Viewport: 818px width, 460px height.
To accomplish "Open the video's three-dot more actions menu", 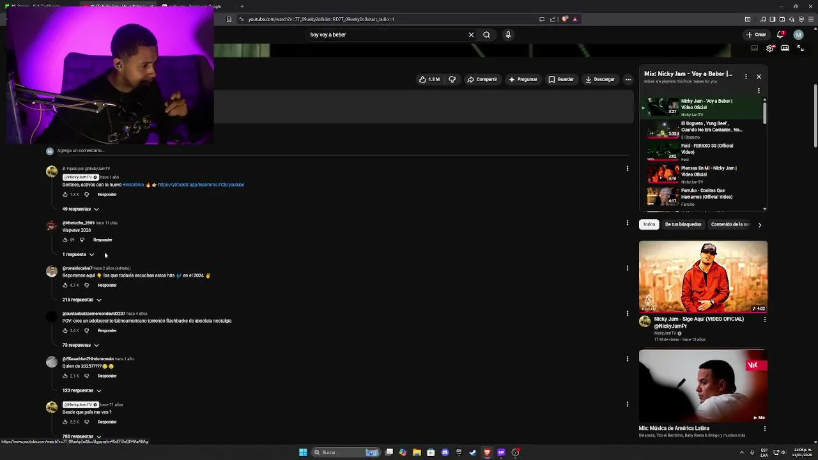I will point(628,79).
